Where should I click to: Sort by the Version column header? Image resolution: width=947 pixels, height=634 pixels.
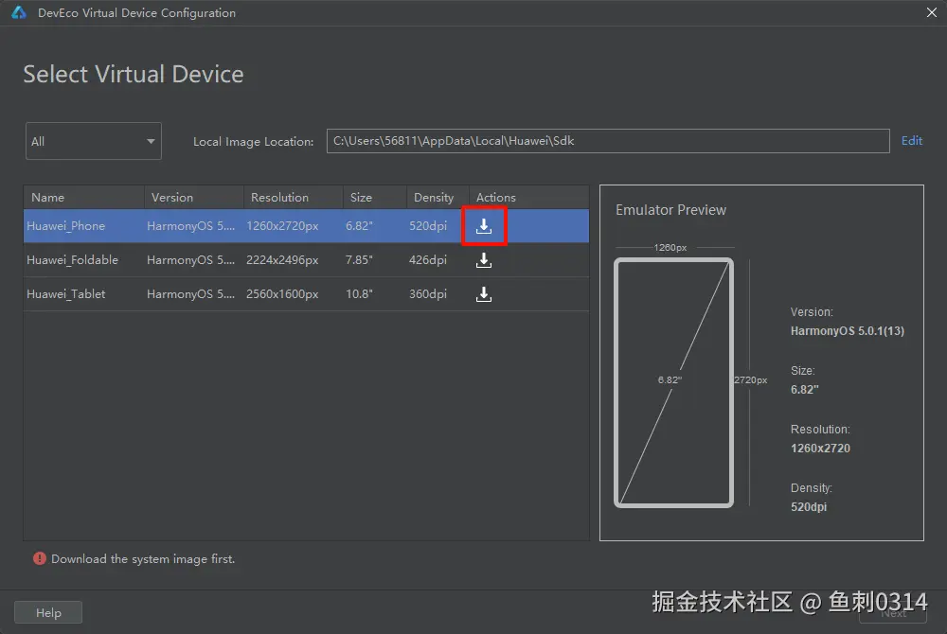coord(194,197)
